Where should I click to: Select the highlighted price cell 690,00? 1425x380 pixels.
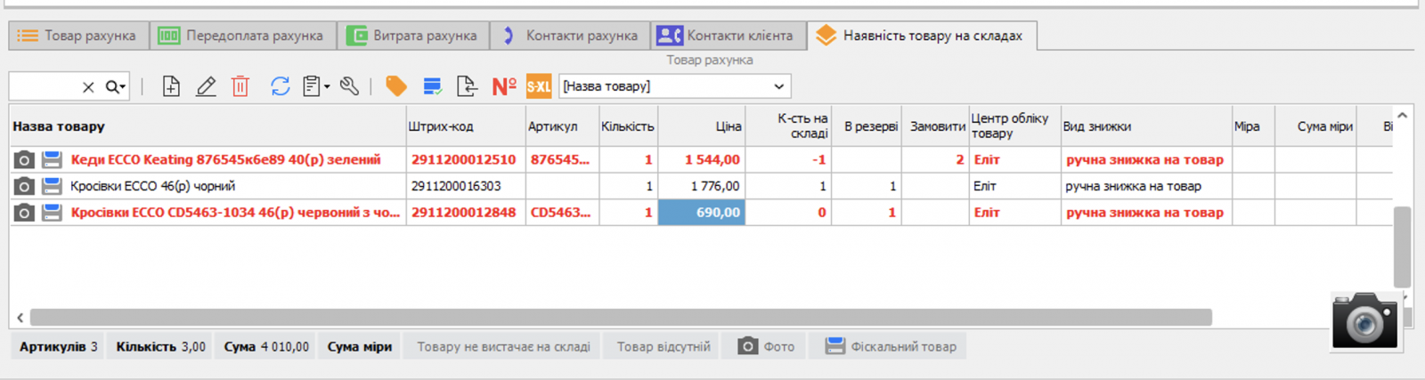coord(702,213)
